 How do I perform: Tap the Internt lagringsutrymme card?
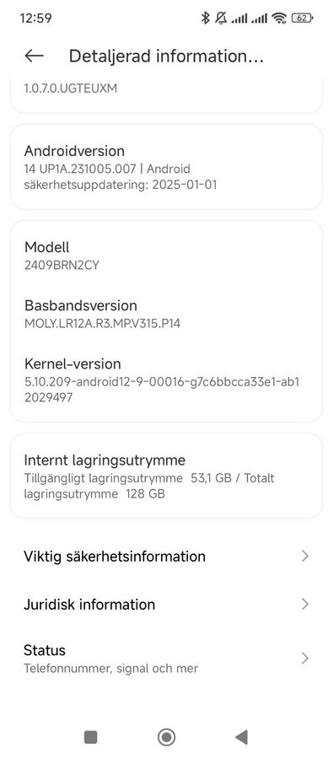tap(167, 476)
